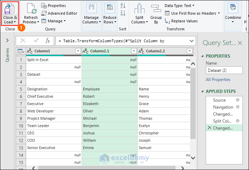Select the Christopher cell

[x=164, y=133]
